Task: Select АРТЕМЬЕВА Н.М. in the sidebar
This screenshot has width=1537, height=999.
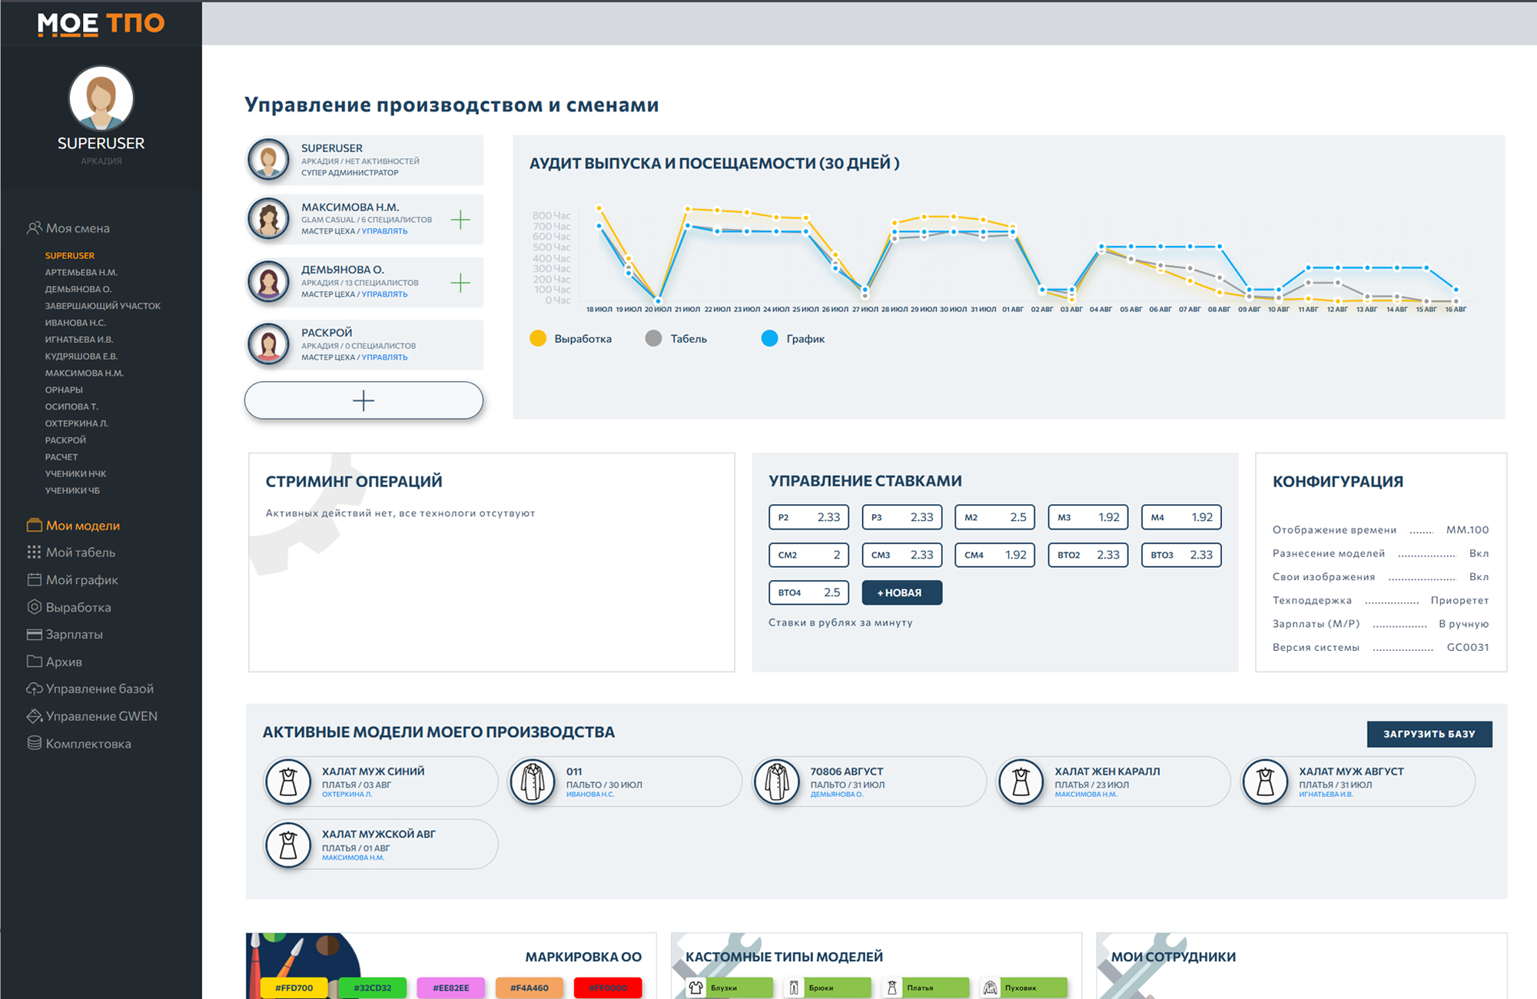Action: click(81, 273)
